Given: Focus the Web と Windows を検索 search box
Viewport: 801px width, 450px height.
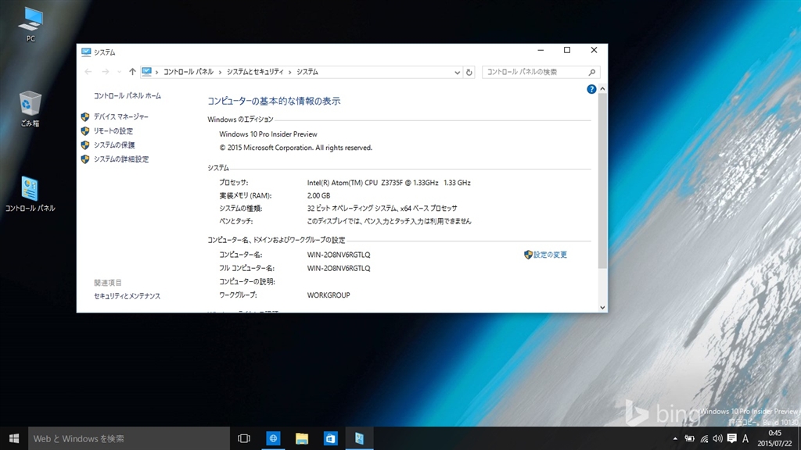Looking at the screenshot, I should [x=129, y=438].
